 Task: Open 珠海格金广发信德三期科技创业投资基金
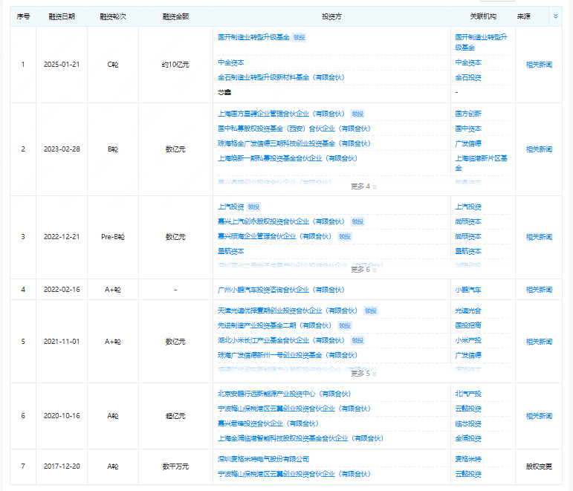[x=294, y=143]
